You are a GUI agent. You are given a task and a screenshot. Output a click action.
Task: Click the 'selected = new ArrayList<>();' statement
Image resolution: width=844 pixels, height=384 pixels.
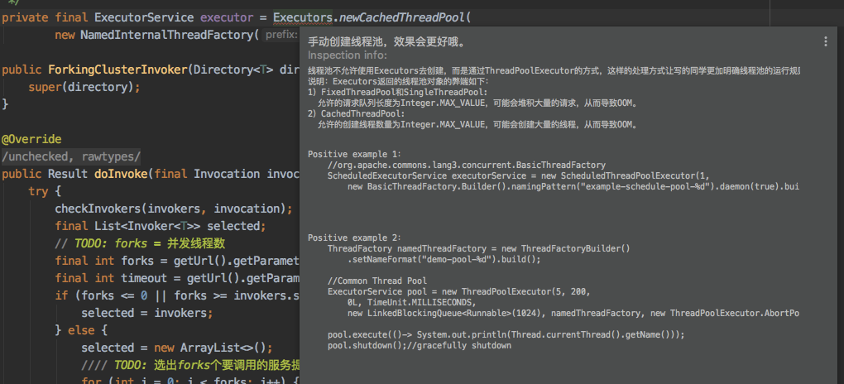(x=177, y=347)
